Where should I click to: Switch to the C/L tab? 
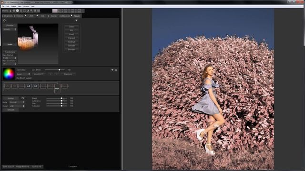(x=42, y=16)
